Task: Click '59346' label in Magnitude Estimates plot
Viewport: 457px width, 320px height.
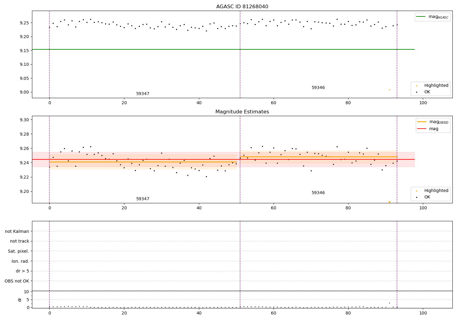Action: [318, 193]
